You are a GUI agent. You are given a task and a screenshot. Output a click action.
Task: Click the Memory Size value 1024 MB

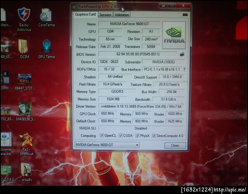point(113,99)
